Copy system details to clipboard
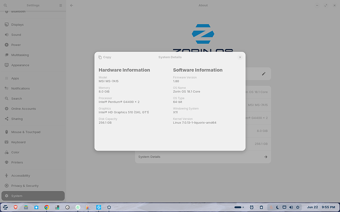340x212 pixels. (x=105, y=57)
